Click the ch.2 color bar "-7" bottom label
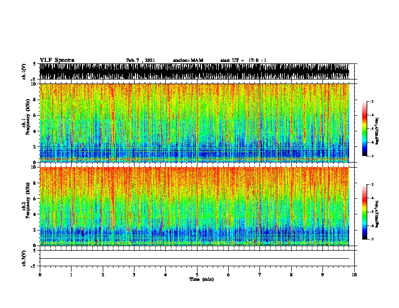Image resolution: width=399 pixels, height=308 pixels. 371,239
